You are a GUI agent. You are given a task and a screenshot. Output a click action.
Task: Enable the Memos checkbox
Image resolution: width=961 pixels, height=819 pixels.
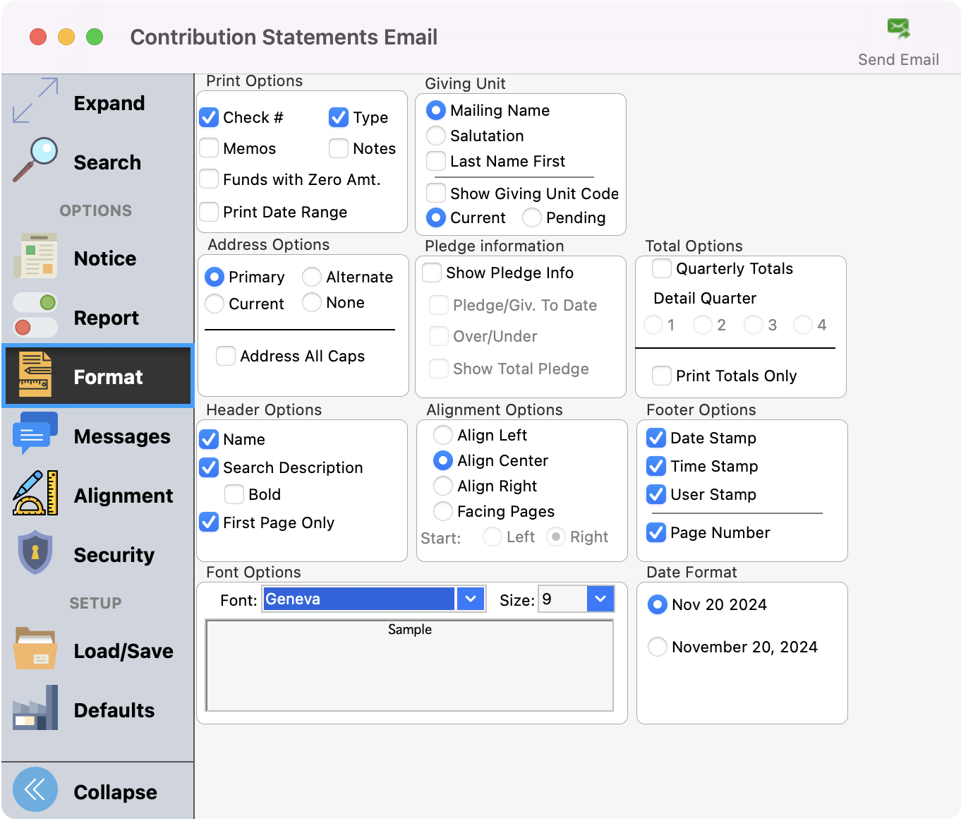tap(209, 148)
